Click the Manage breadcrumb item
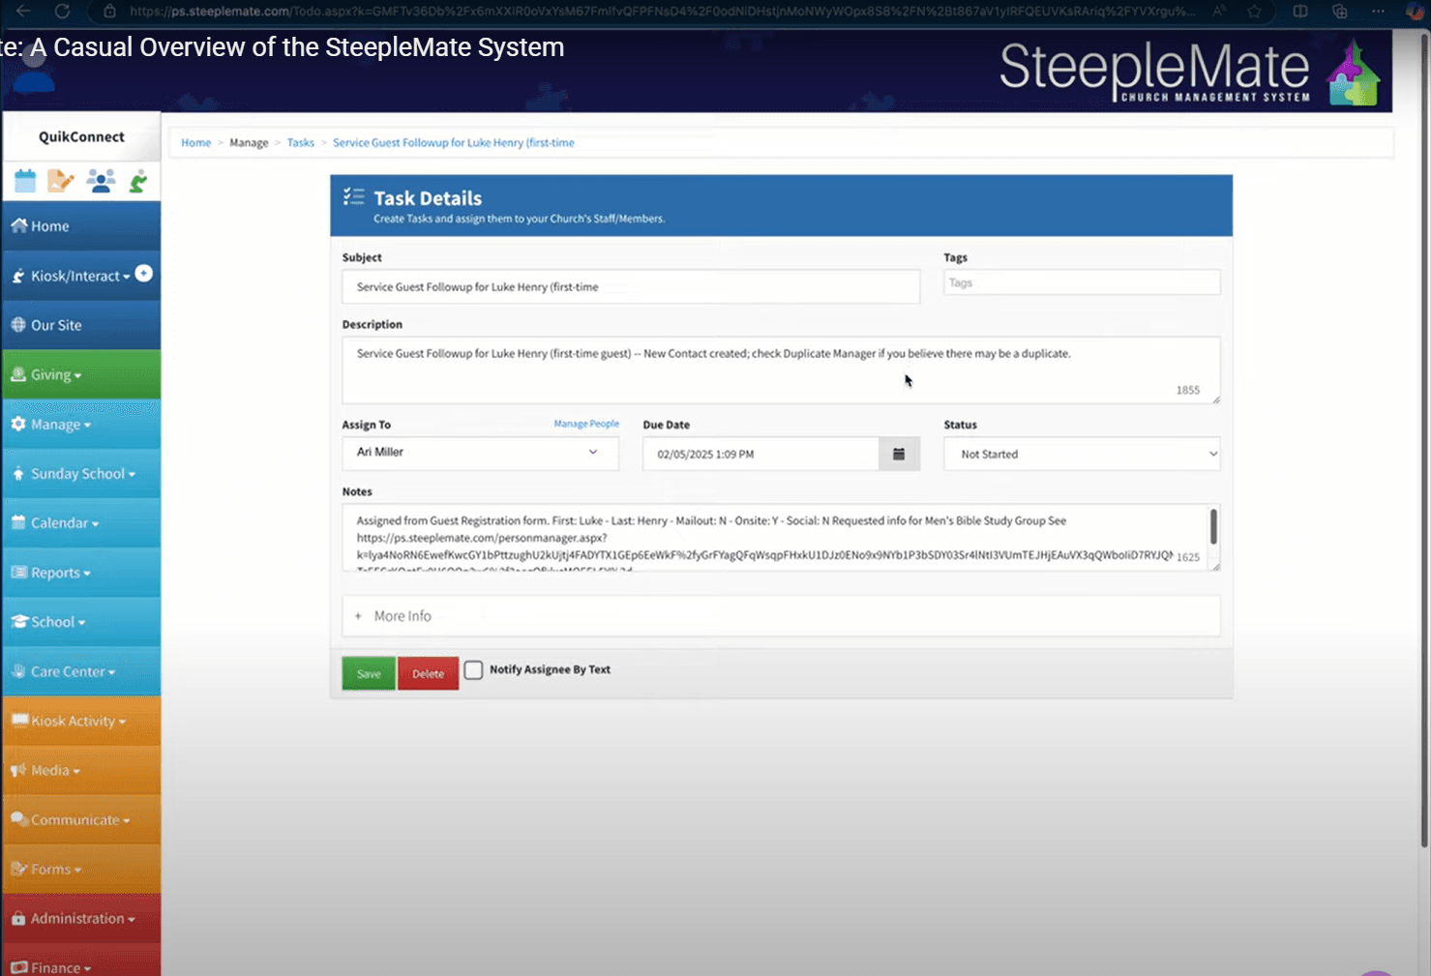 coord(249,142)
